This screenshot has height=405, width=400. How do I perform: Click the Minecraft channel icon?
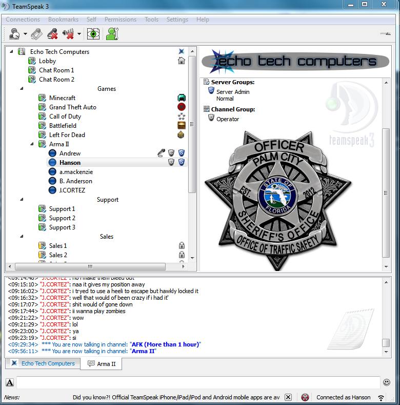[182, 98]
